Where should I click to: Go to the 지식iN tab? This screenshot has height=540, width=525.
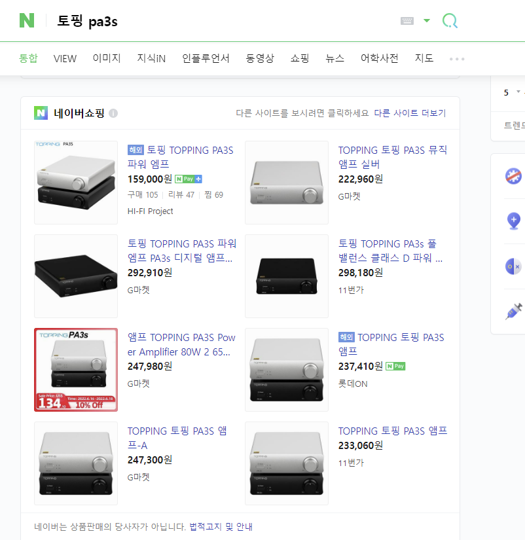point(151,58)
